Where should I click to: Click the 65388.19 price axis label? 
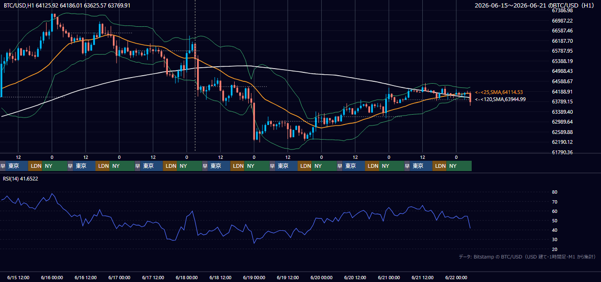pyautogui.click(x=562, y=61)
